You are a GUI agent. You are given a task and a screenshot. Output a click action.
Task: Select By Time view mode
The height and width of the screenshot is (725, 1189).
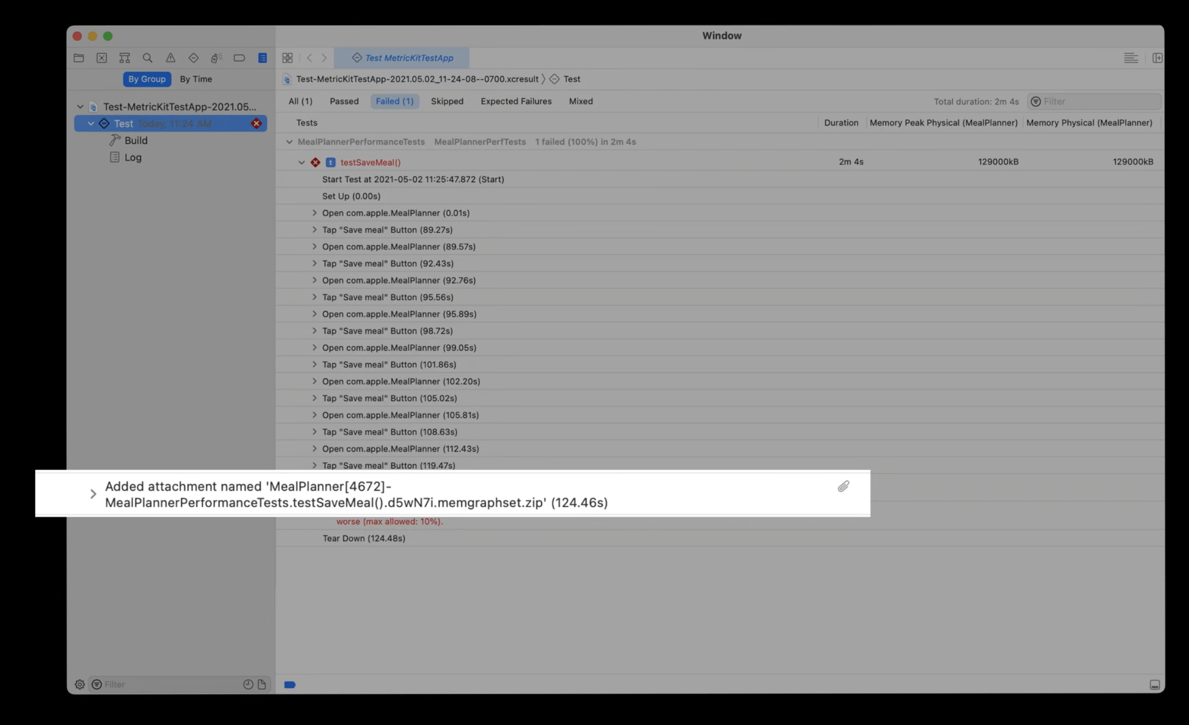click(x=196, y=79)
